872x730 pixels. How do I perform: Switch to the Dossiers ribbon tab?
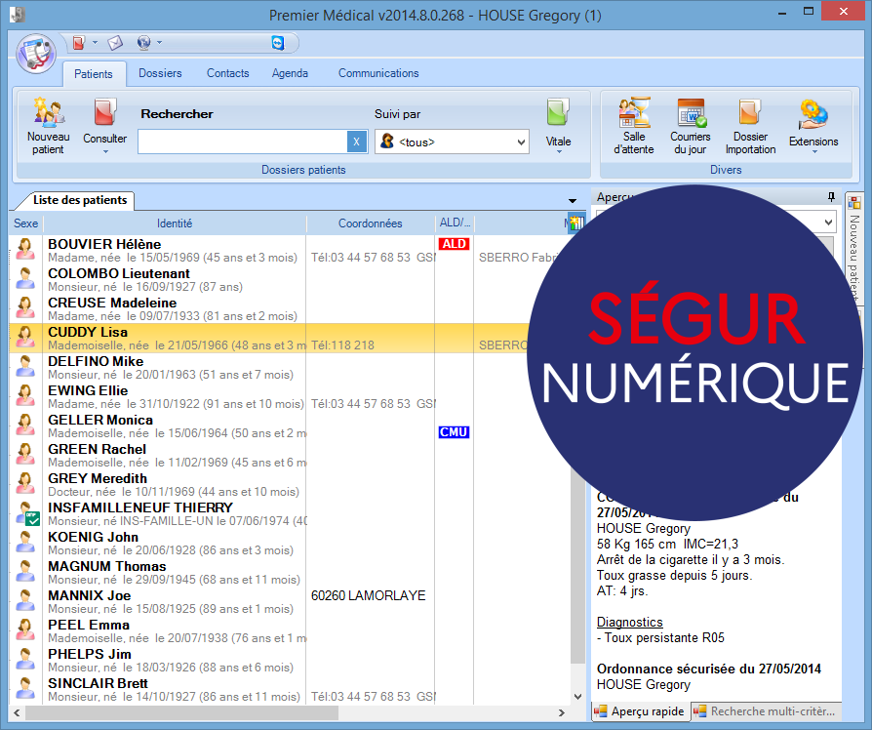coord(160,73)
